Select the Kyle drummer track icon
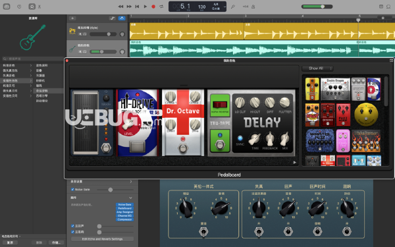 click(72, 31)
